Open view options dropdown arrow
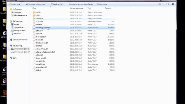Viewport: 185px width, 104px height. tap(163, 4)
